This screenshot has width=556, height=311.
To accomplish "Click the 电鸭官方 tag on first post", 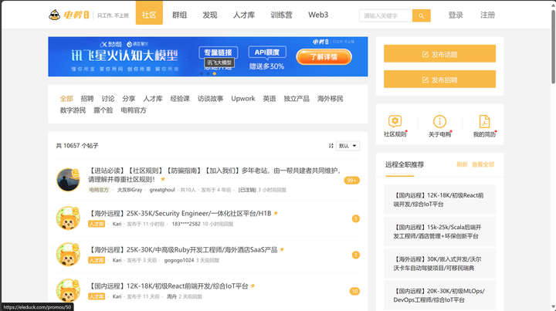I will (99, 190).
